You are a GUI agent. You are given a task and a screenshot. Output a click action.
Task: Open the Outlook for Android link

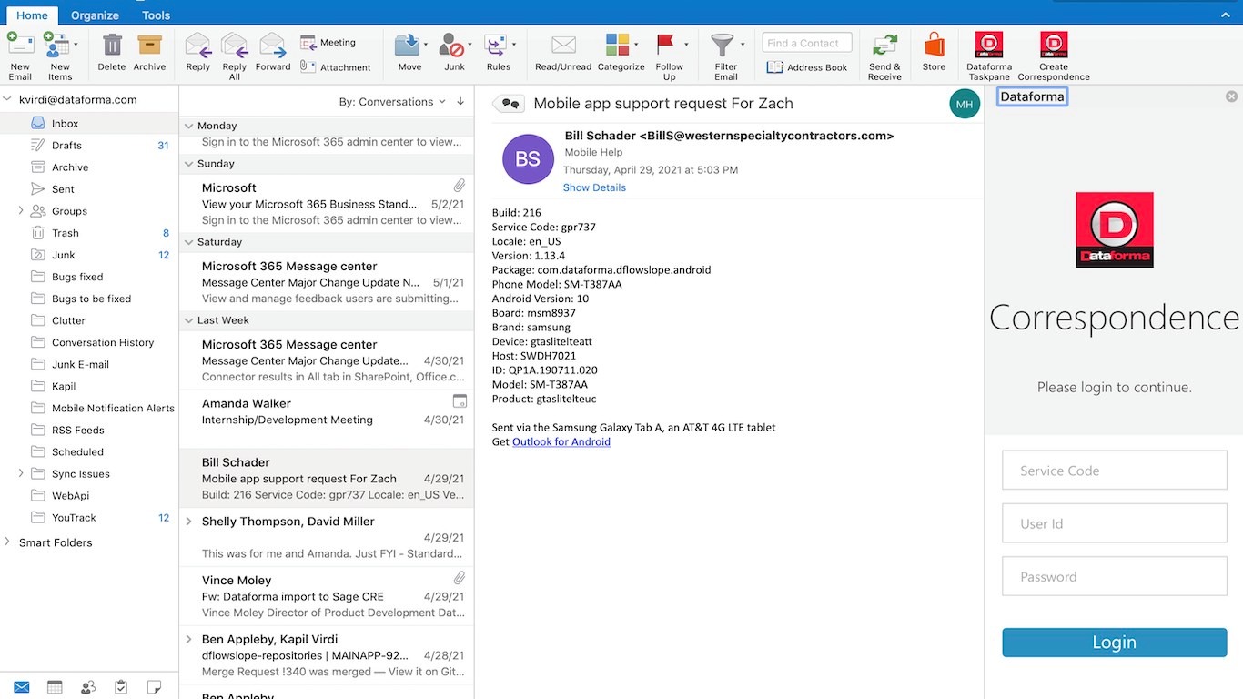click(561, 441)
